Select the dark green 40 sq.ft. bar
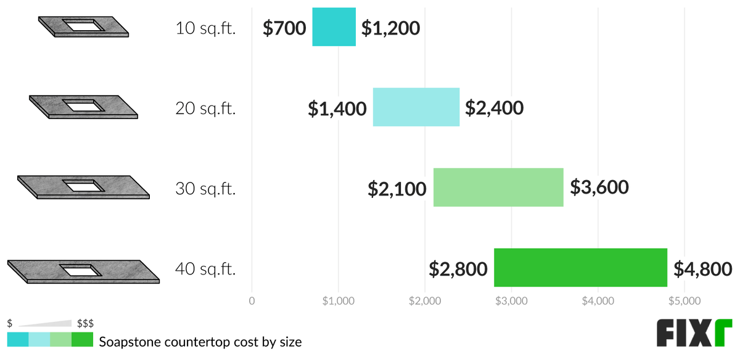 (580, 268)
